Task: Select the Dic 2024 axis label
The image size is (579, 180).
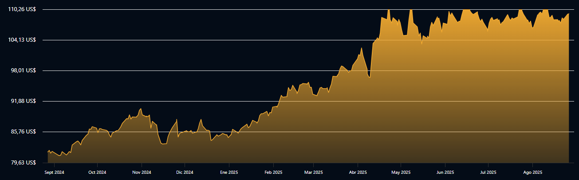Action: coord(185,172)
